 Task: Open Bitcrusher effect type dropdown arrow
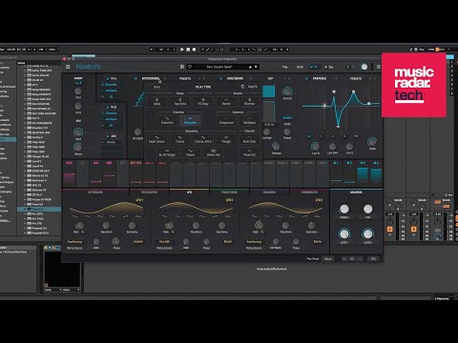pos(165,78)
